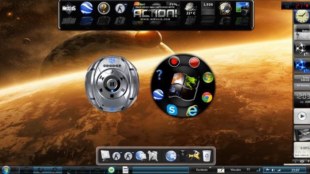This screenshot has height=174, width=310.
Task: Skip to previous track on orb player
Action: click(x=102, y=78)
